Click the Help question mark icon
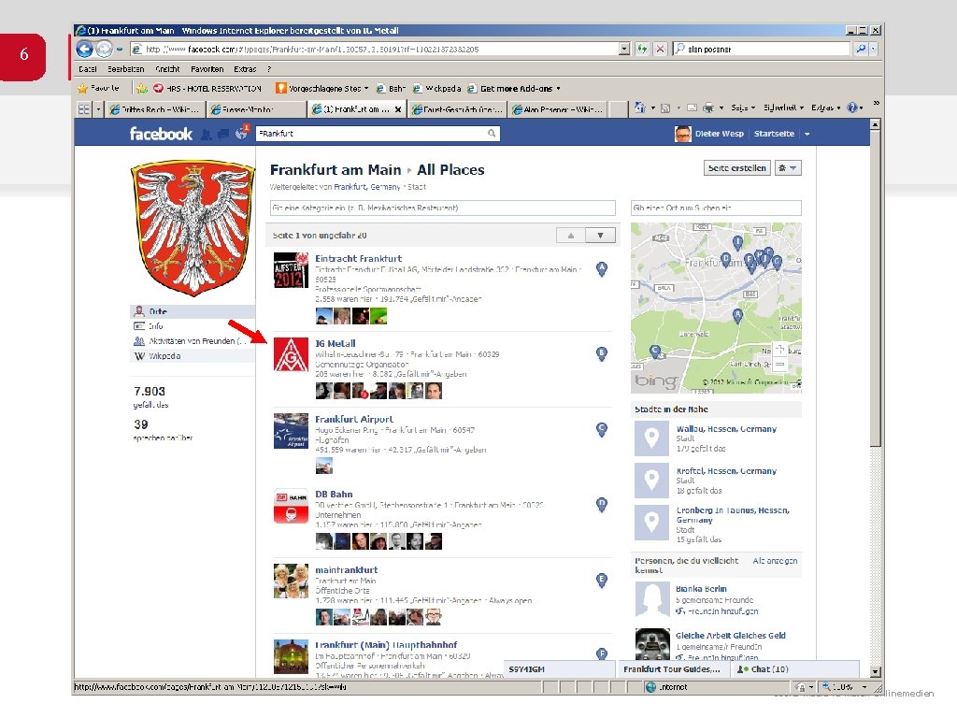This screenshot has height=718, width=957. tap(852, 108)
